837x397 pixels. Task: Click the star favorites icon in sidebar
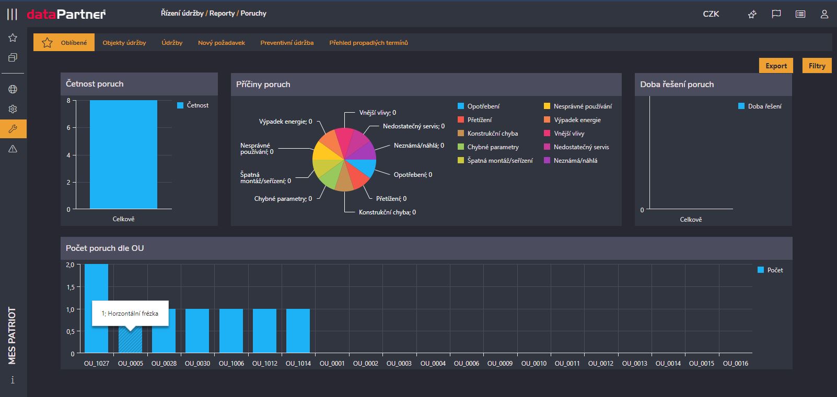coord(13,38)
